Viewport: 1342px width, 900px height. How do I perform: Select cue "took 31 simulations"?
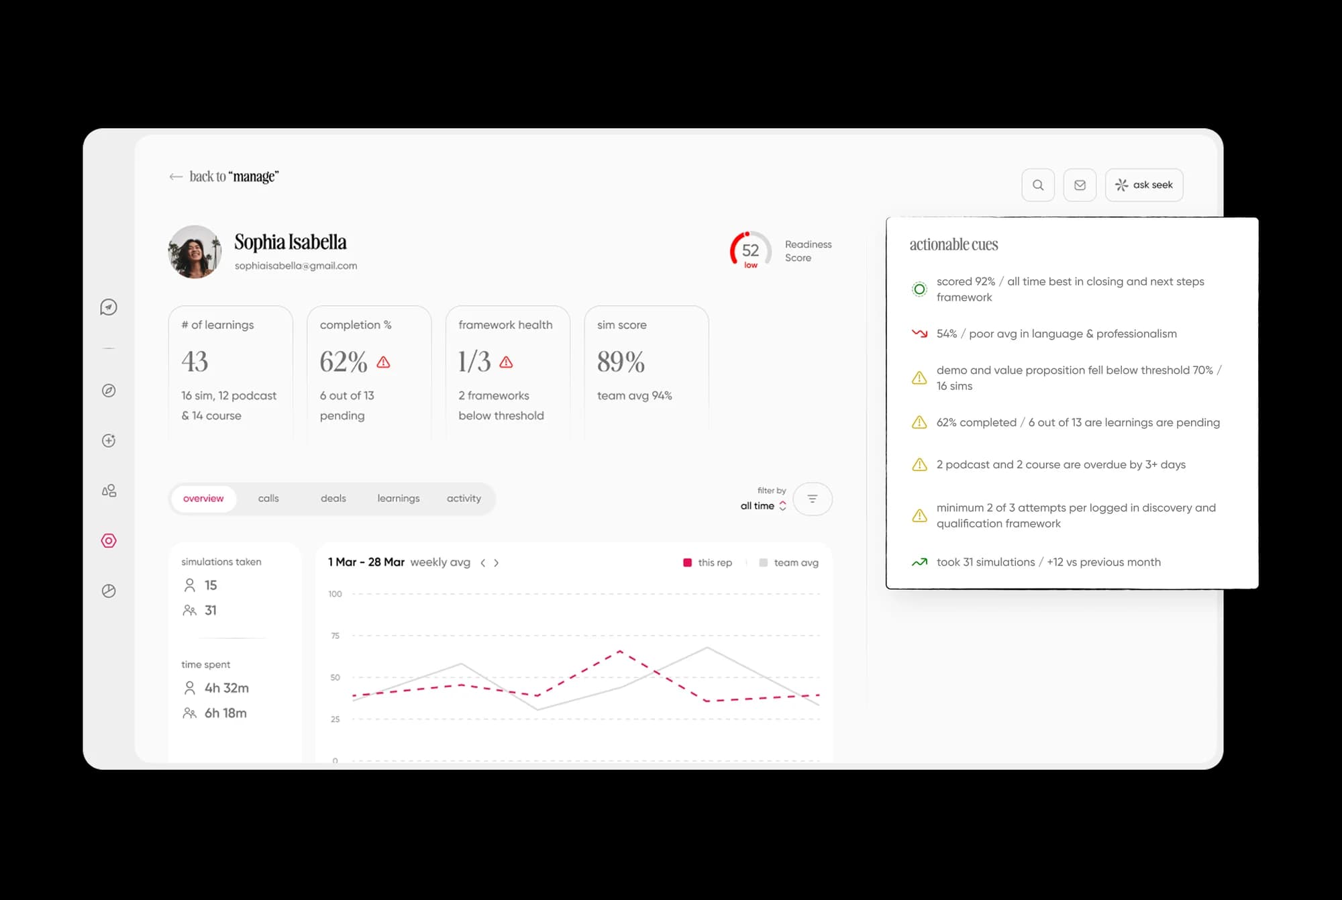tap(1048, 562)
